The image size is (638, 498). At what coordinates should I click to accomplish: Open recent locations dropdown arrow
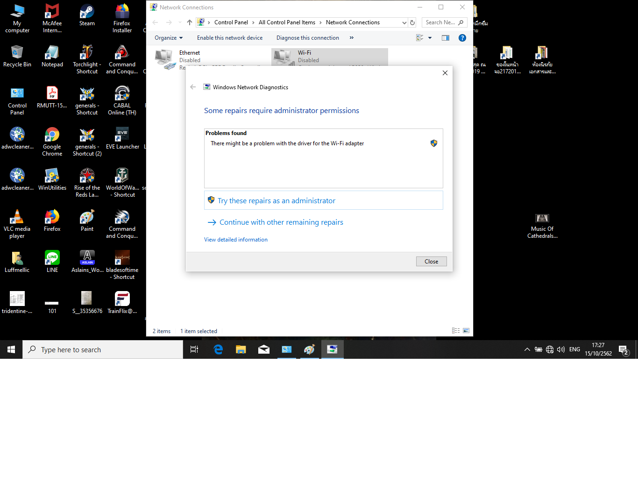point(180,22)
